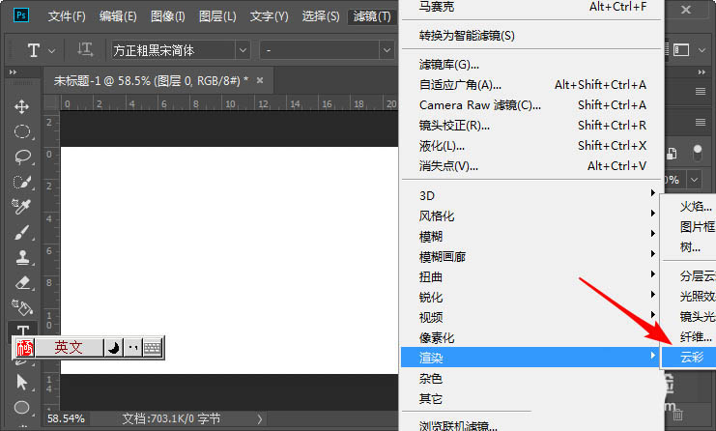Expand the status bar info arrow
This screenshot has height=431, width=716.
[x=259, y=418]
